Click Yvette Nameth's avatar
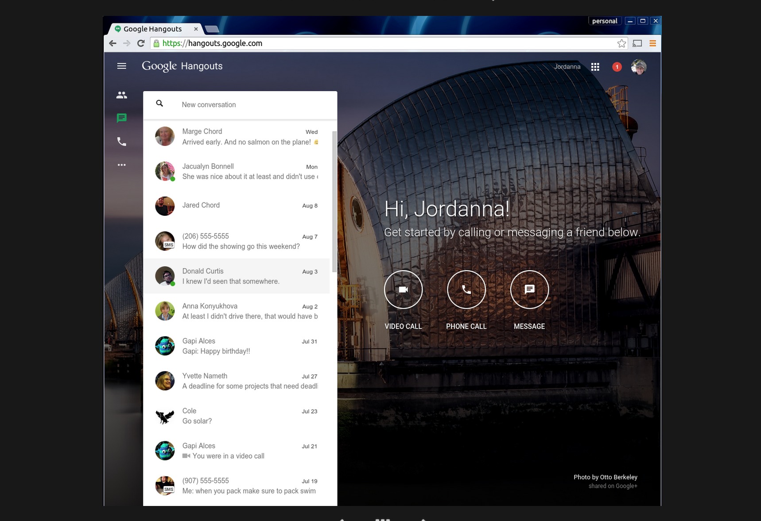 (165, 381)
